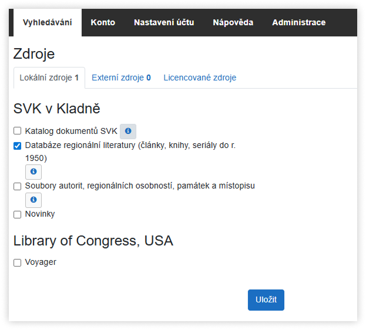Check the Novinky checkbox
This screenshot has height=330, width=366.
coord(18,214)
